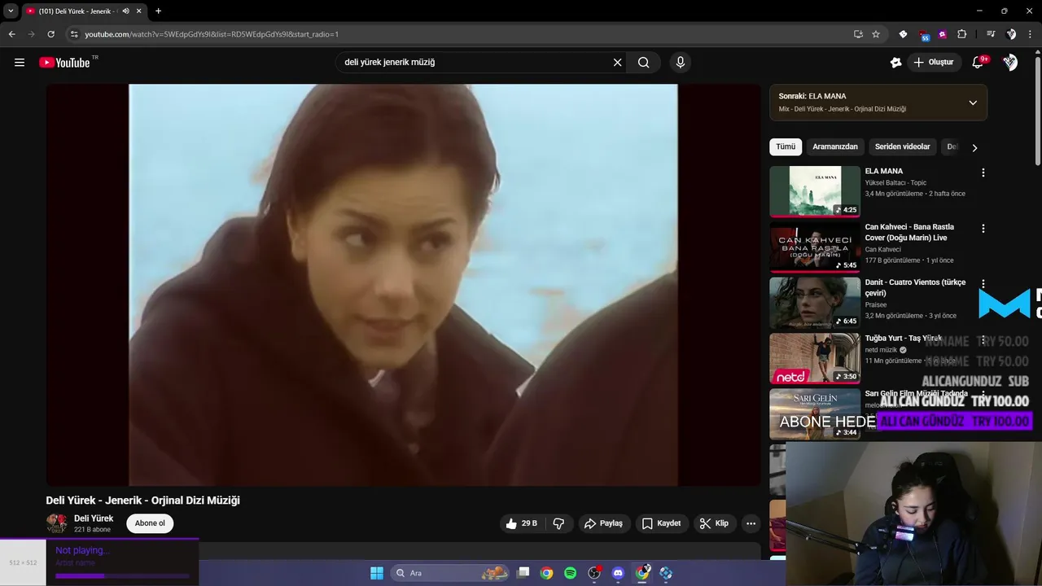Click the taskbar Ara search box
The width and height of the screenshot is (1042, 586).
coord(451,573)
